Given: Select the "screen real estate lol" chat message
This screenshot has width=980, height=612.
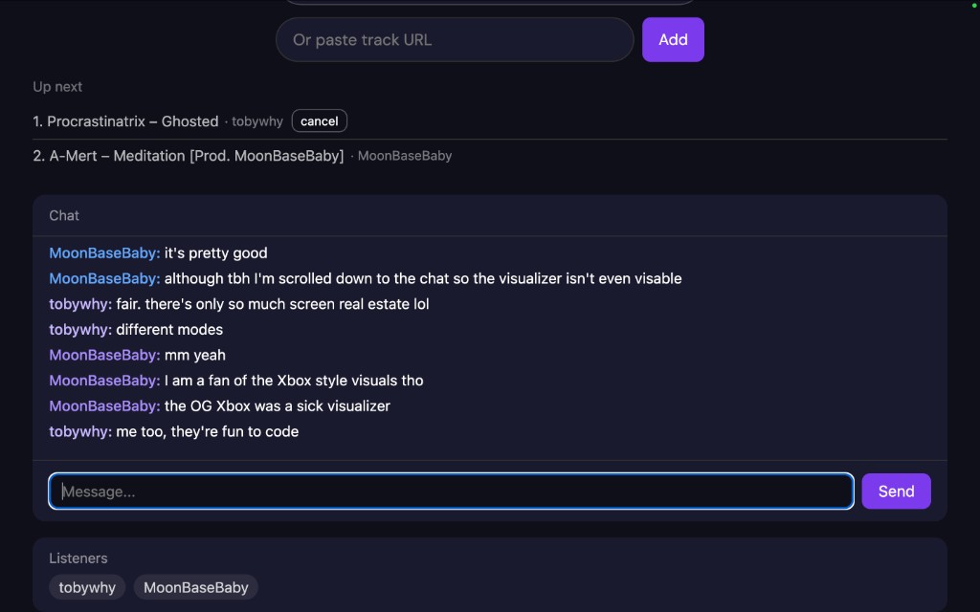Looking at the screenshot, I should [x=272, y=304].
